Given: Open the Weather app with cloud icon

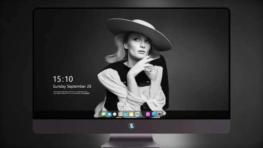Looking at the screenshot, I should 109,114.
